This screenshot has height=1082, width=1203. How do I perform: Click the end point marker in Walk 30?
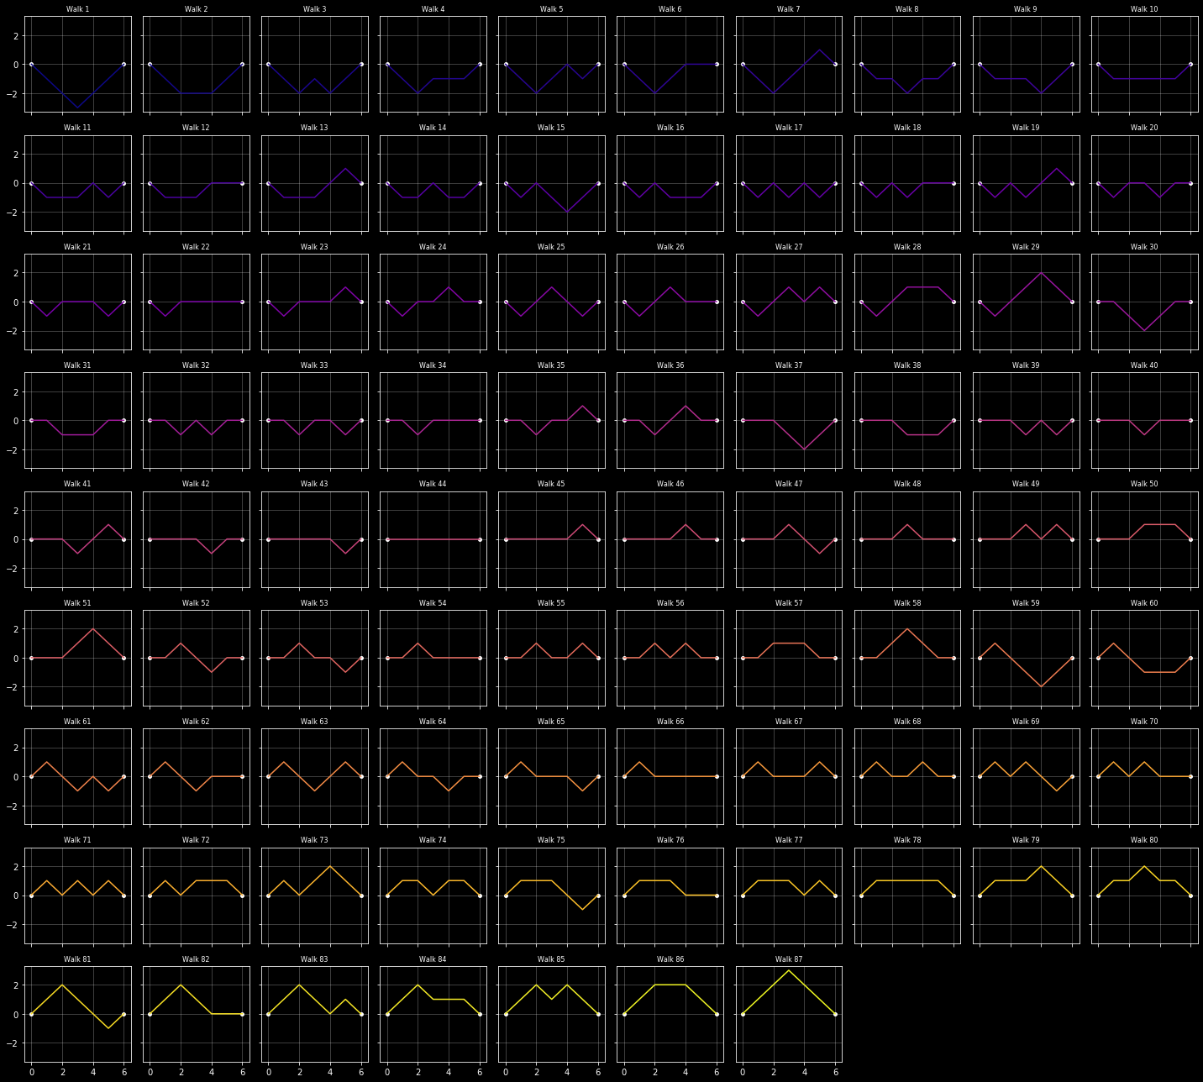[x=1190, y=302]
